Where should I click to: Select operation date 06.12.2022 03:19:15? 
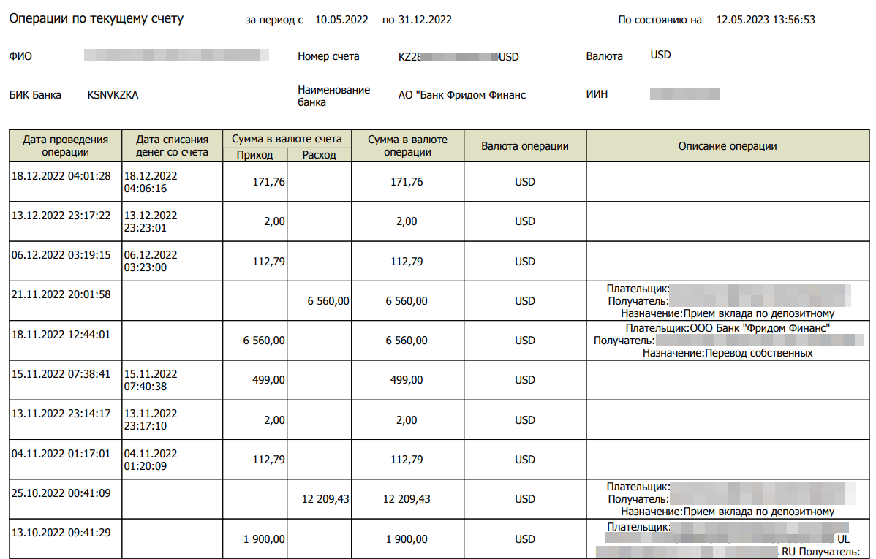pos(61,255)
